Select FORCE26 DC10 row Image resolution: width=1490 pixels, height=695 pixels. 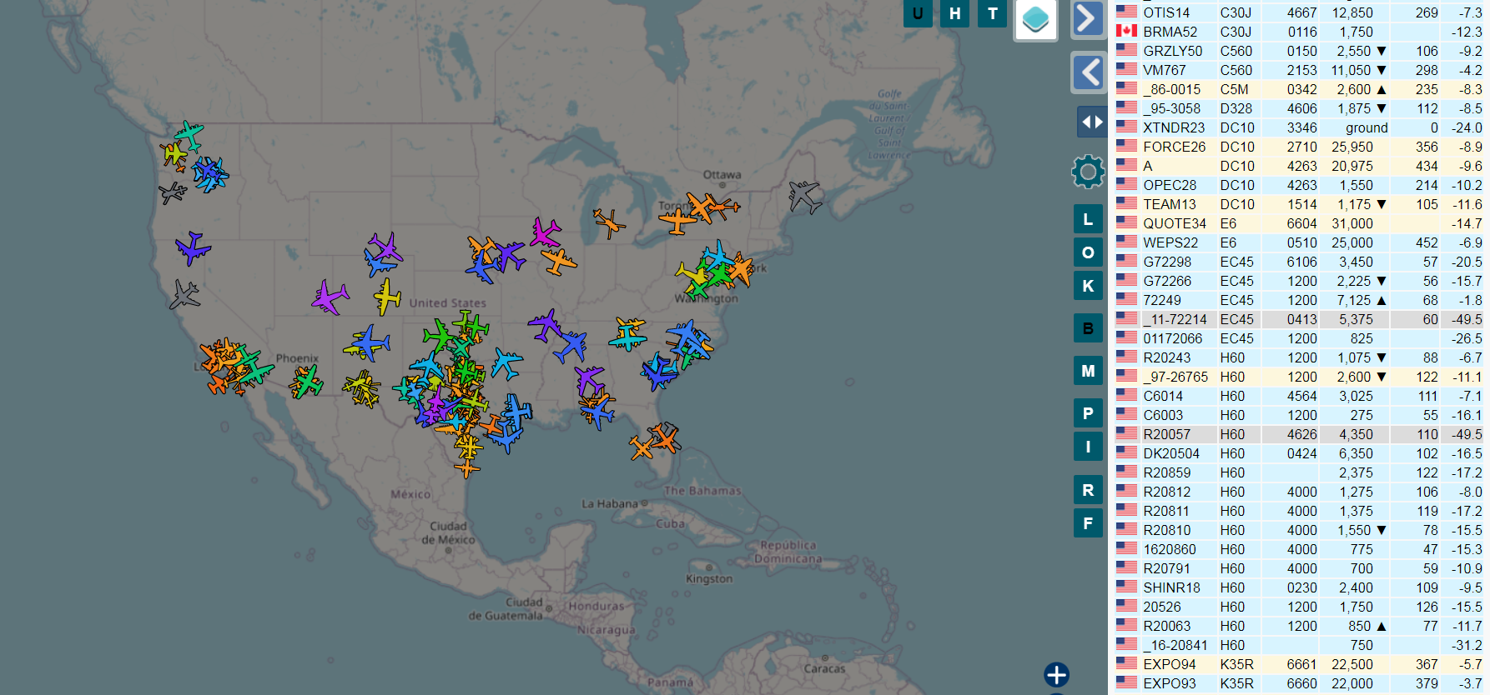[1299, 147]
